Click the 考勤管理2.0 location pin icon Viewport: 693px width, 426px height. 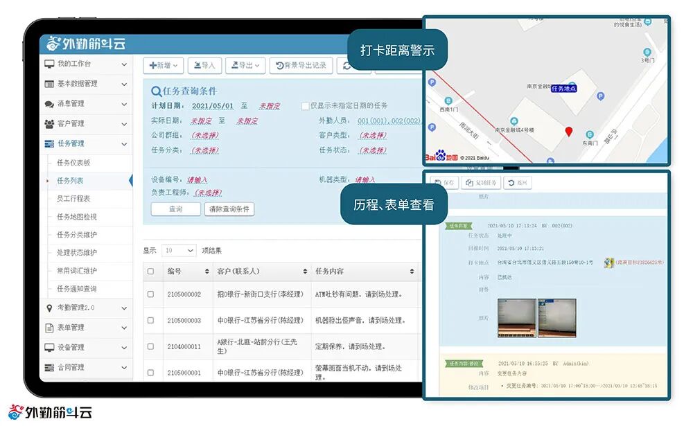point(49,307)
